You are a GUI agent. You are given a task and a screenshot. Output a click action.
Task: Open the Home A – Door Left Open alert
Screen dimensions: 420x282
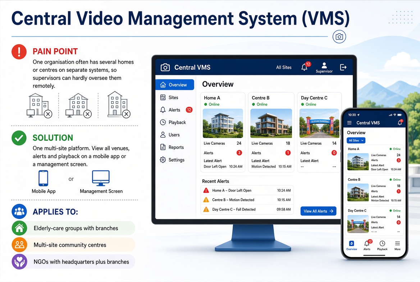point(247,191)
